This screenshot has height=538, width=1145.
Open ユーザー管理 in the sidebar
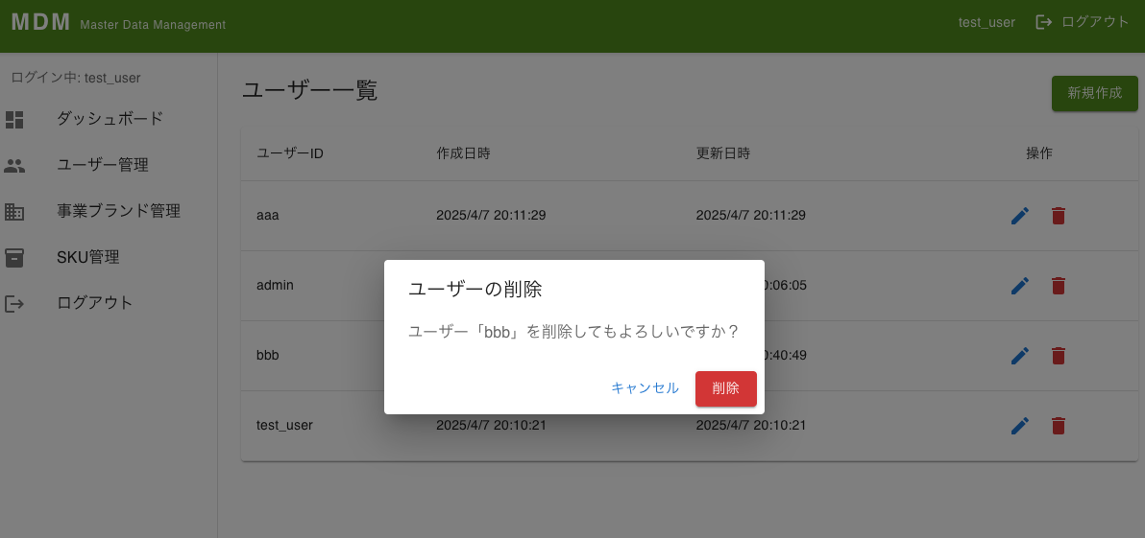click(x=103, y=166)
